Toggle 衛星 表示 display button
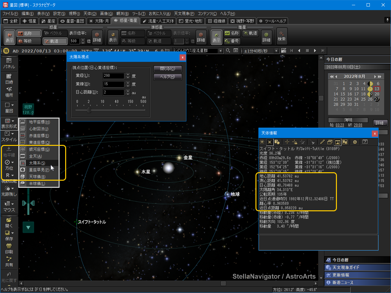Viewport: 391px width, 293px height. click(x=216, y=37)
